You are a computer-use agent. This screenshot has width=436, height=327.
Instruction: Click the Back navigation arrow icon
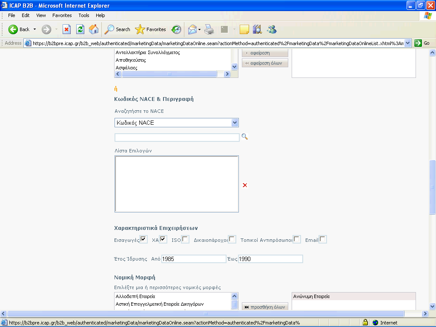tap(13, 29)
